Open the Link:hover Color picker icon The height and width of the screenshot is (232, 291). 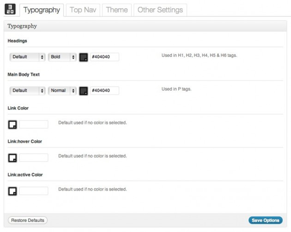(x=13, y=158)
